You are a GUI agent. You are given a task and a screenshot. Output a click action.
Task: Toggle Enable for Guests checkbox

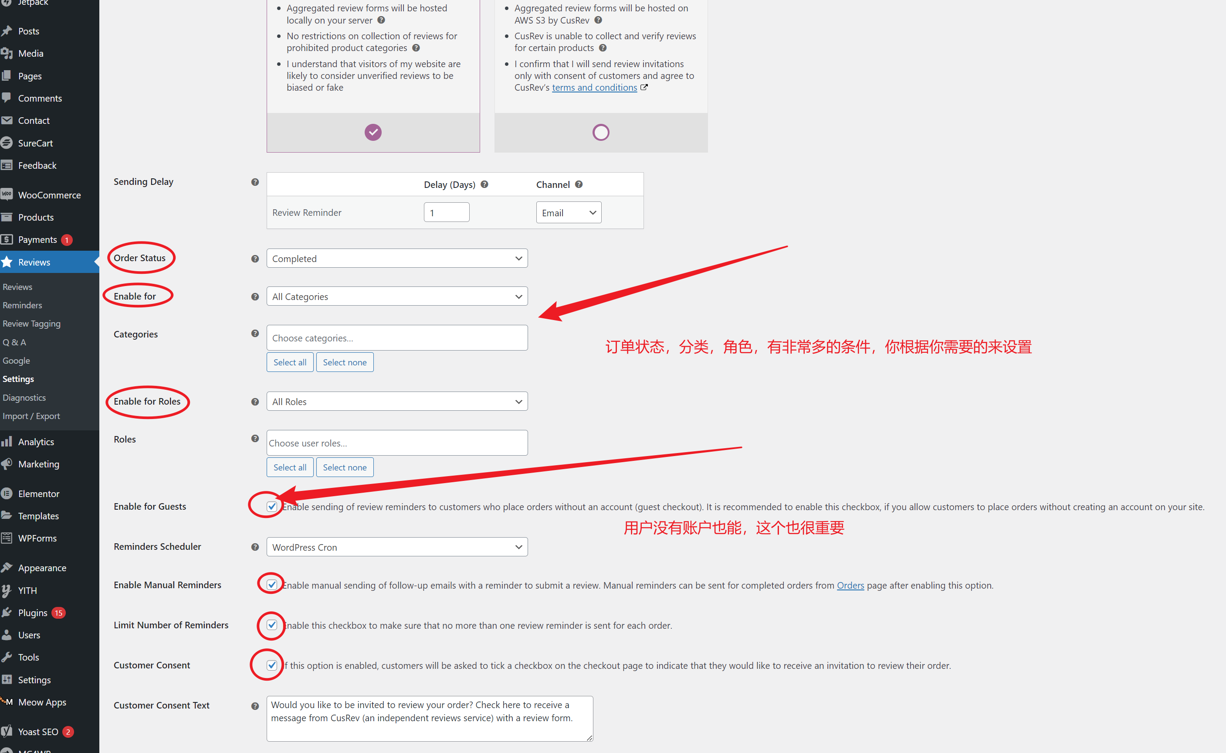pyautogui.click(x=271, y=507)
